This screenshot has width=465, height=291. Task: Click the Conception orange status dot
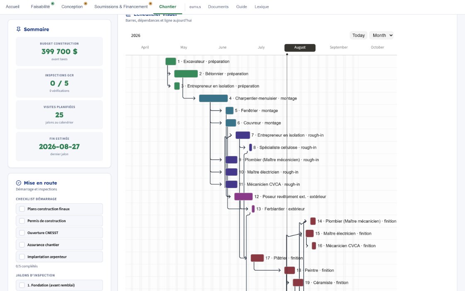click(x=86, y=4)
